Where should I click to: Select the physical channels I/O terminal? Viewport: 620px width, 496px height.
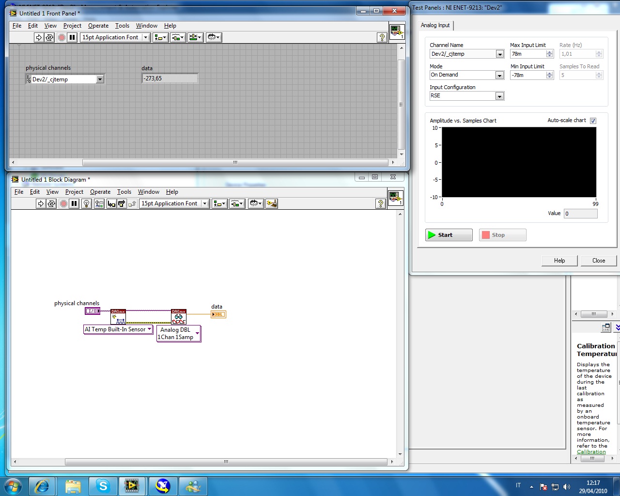point(93,311)
